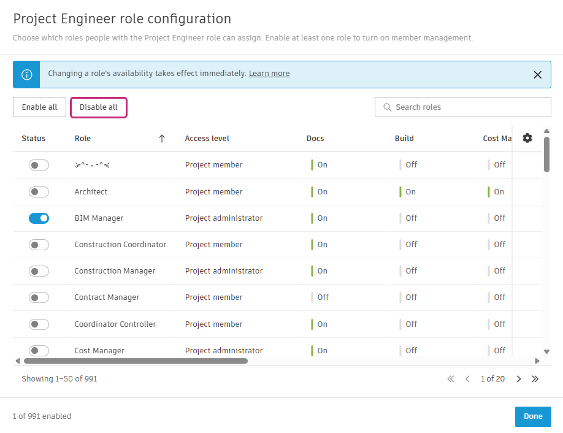Enable the Contract Manager role

[x=39, y=297]
